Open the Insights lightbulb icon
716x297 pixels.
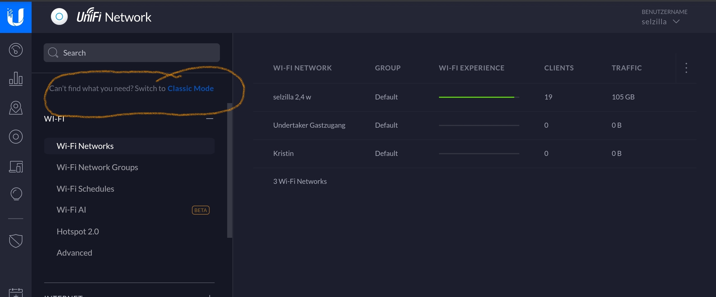coord(16,194)
